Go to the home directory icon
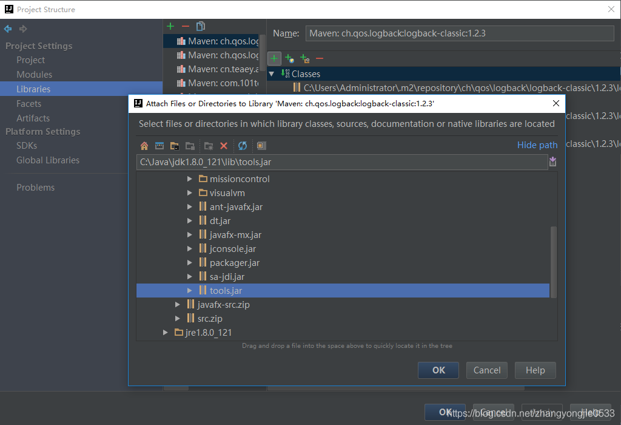Screen dimensions: 621x425 pos(144,146)
